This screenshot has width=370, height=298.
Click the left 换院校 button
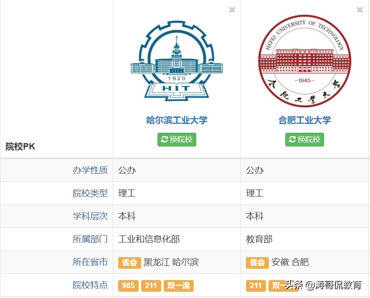(177, 140)
